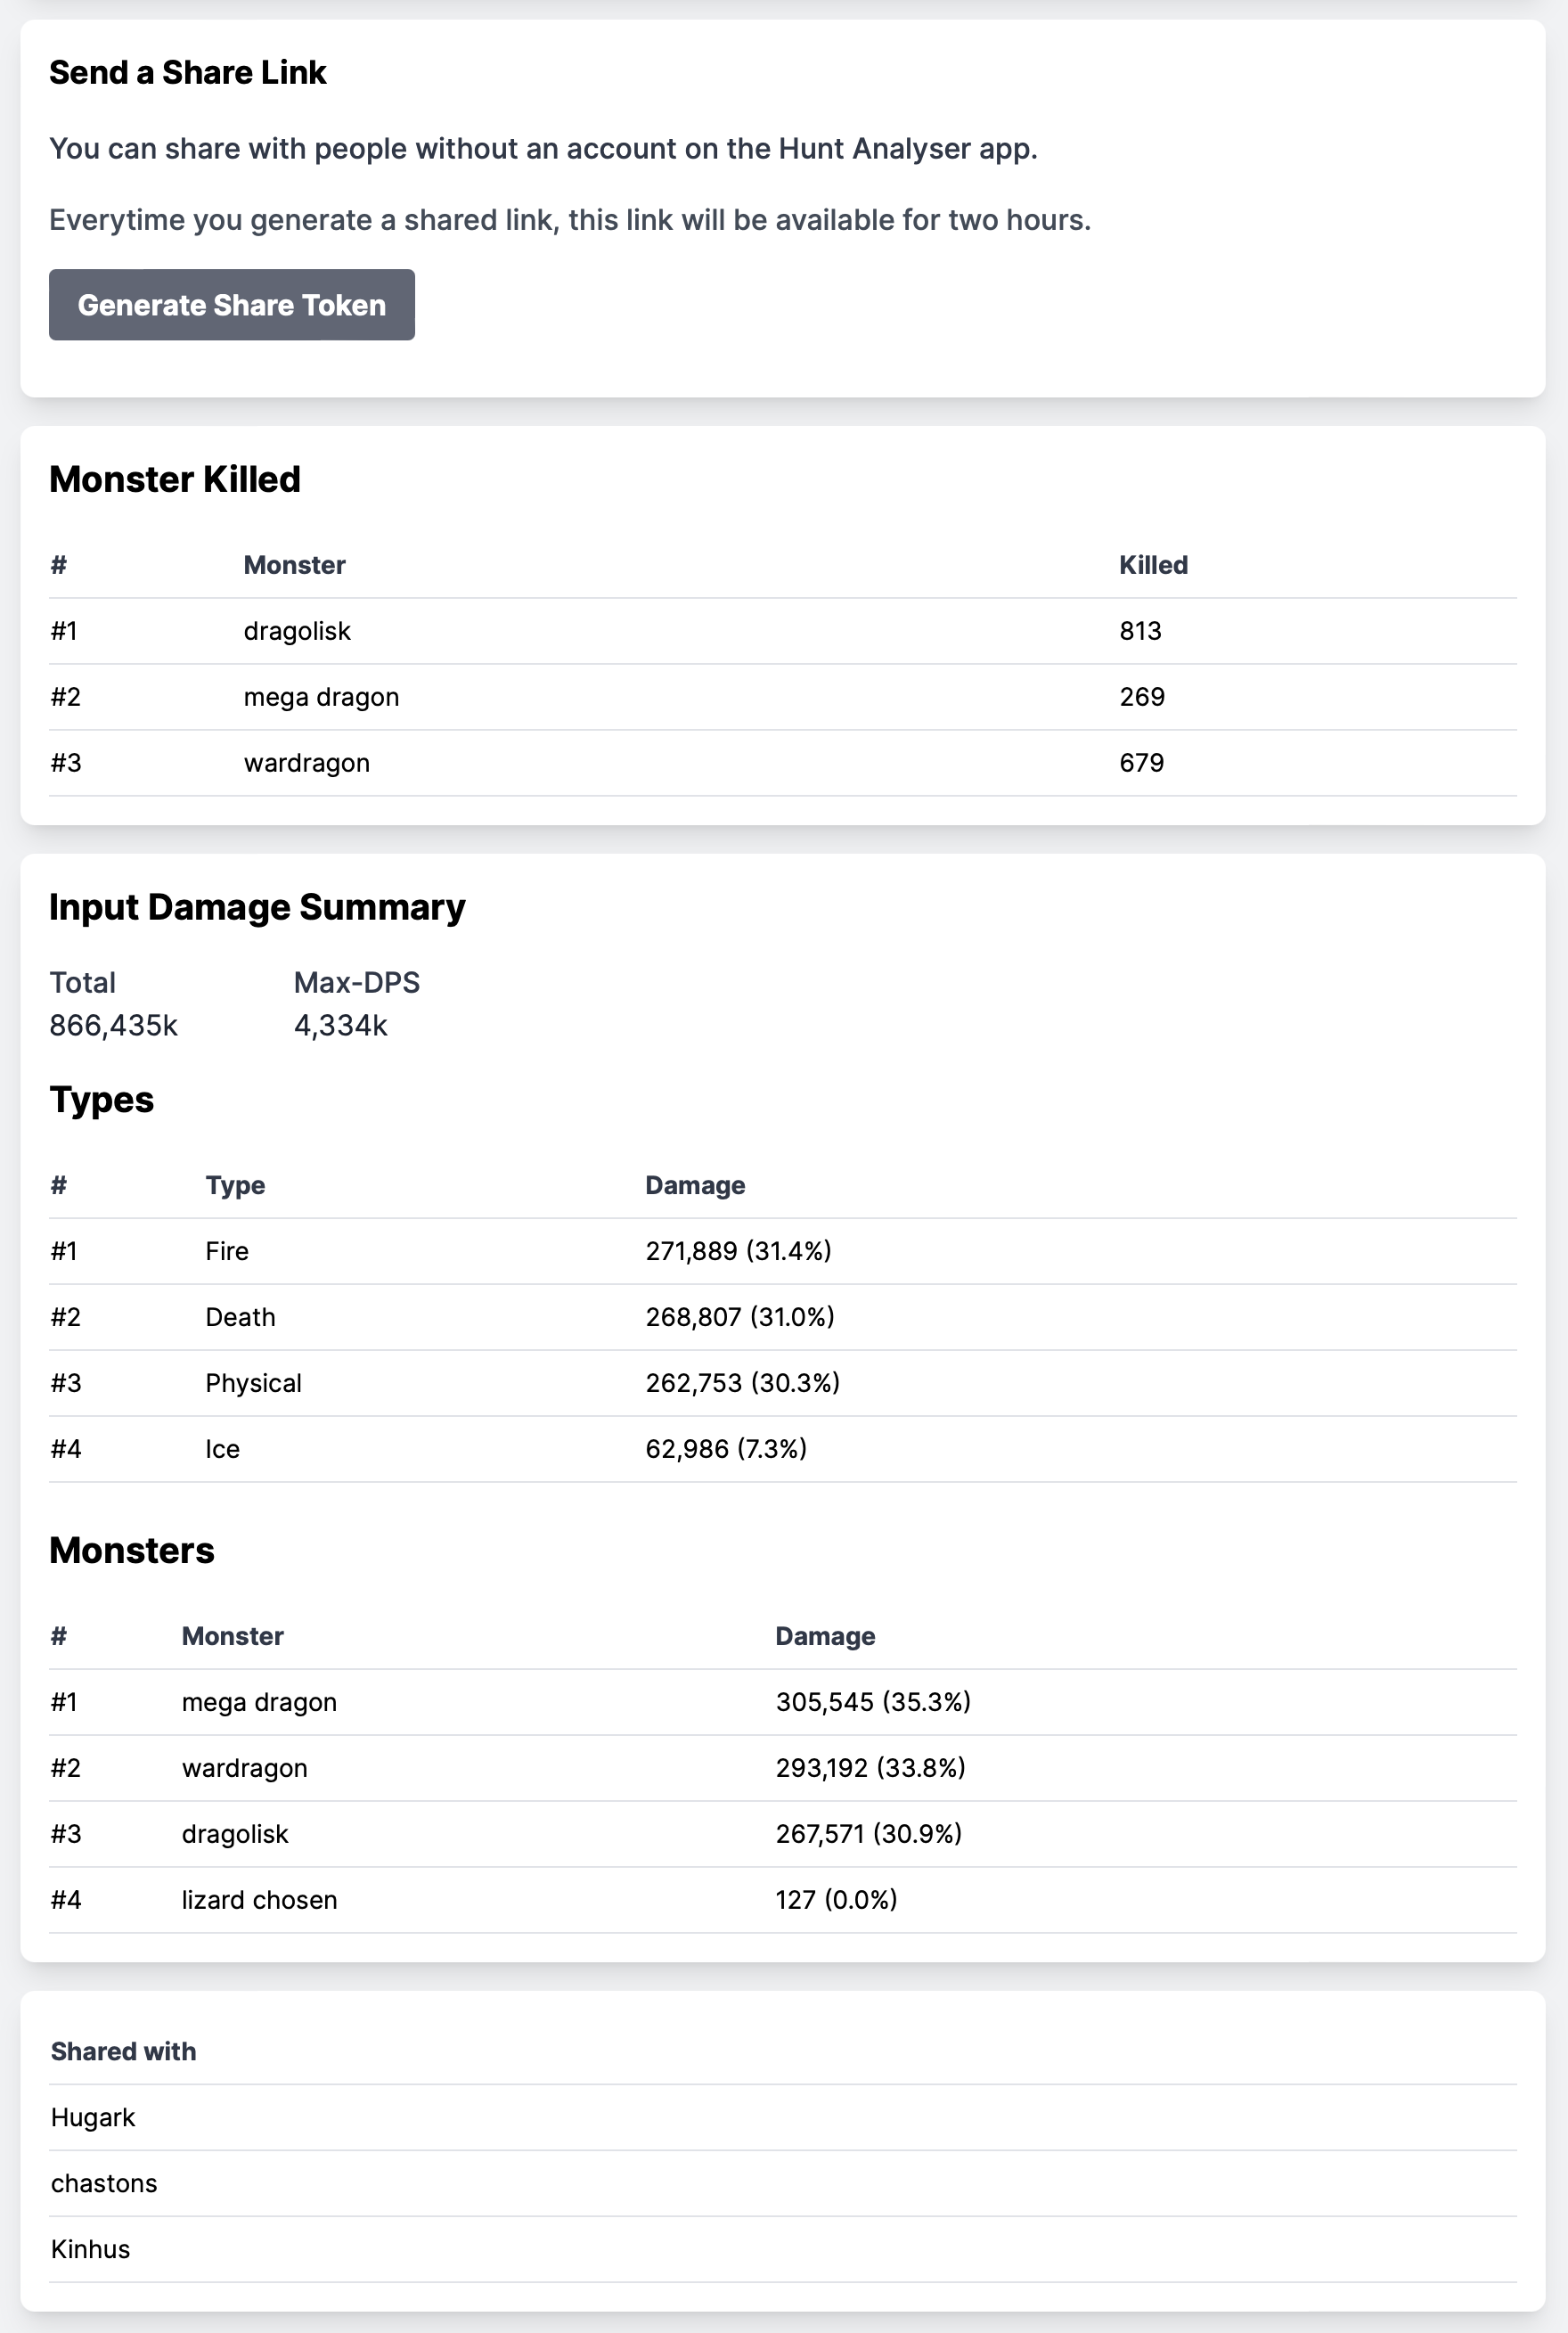This screenshot has width=1568, height=2333.
Task: Select chastons in the Shared with list
Action: pyautogui.click(x=104, y=2184)
